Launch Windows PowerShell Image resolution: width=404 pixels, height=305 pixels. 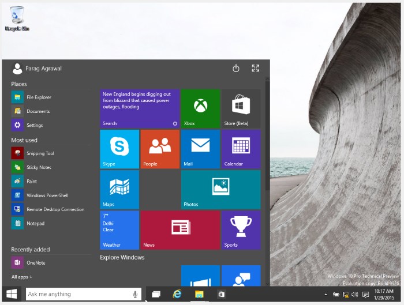click(51, 195)
